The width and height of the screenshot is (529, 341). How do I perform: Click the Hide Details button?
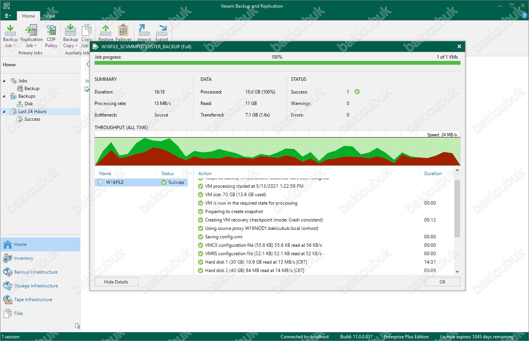(x=116, y=282)
